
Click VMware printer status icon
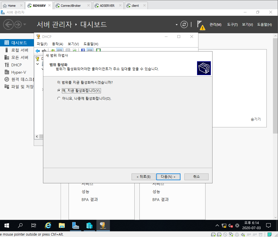click(x=237, y=235)
